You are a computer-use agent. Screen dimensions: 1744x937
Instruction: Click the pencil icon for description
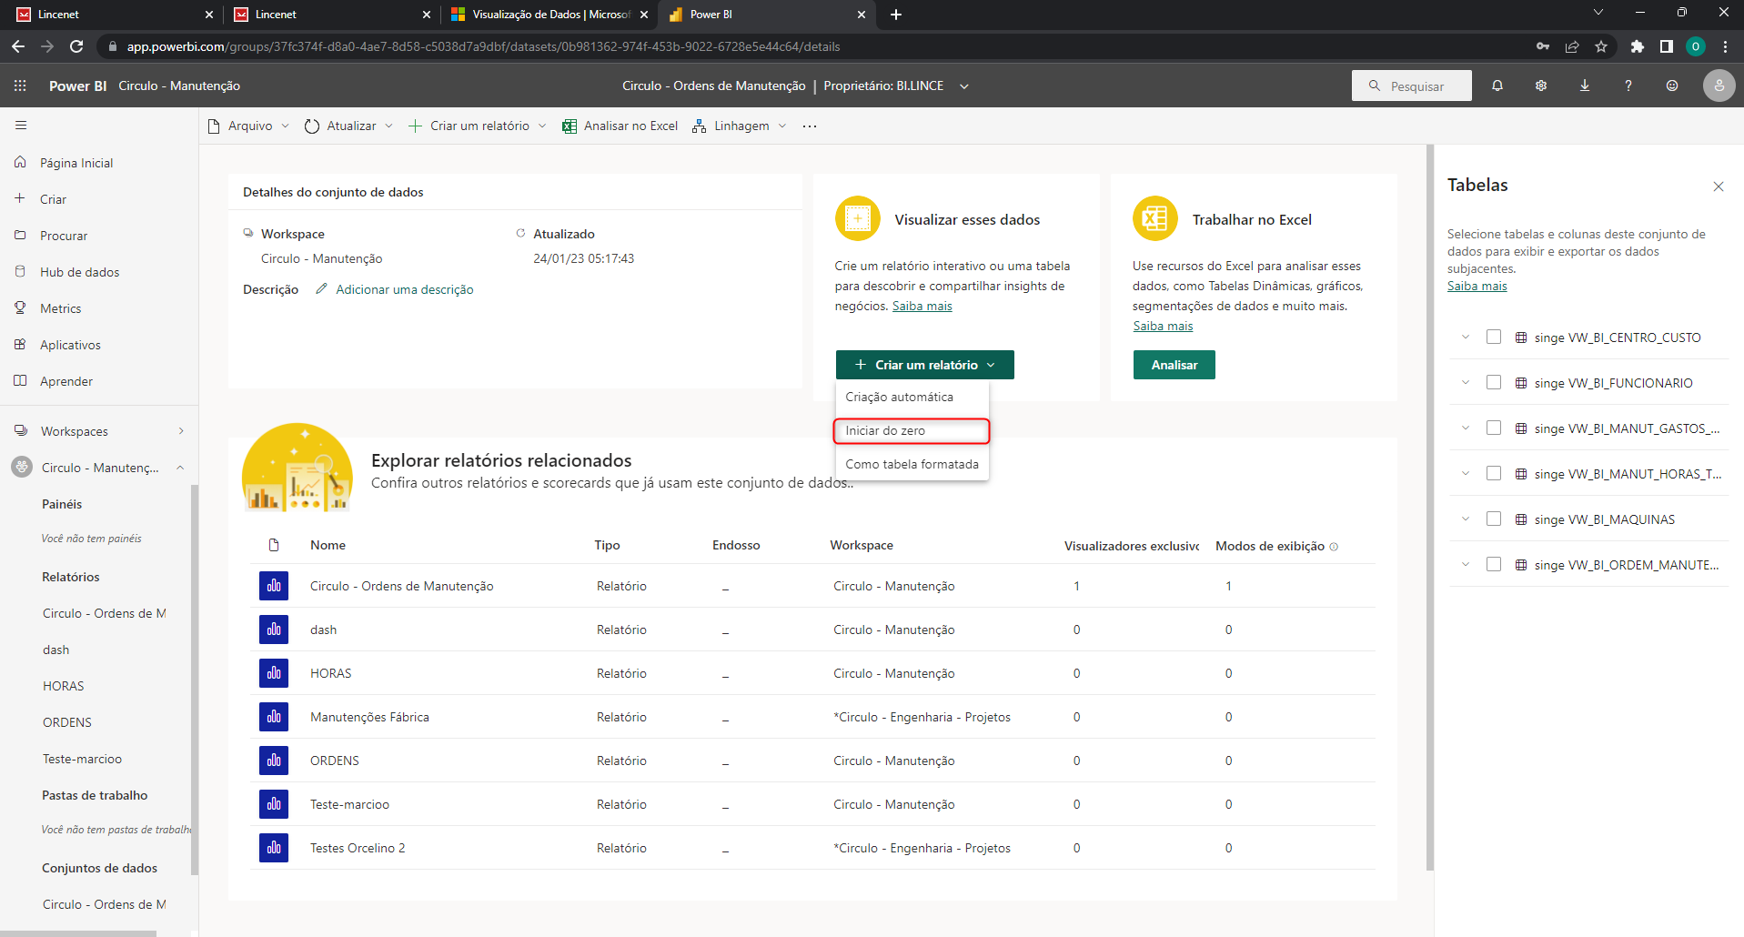321,289
